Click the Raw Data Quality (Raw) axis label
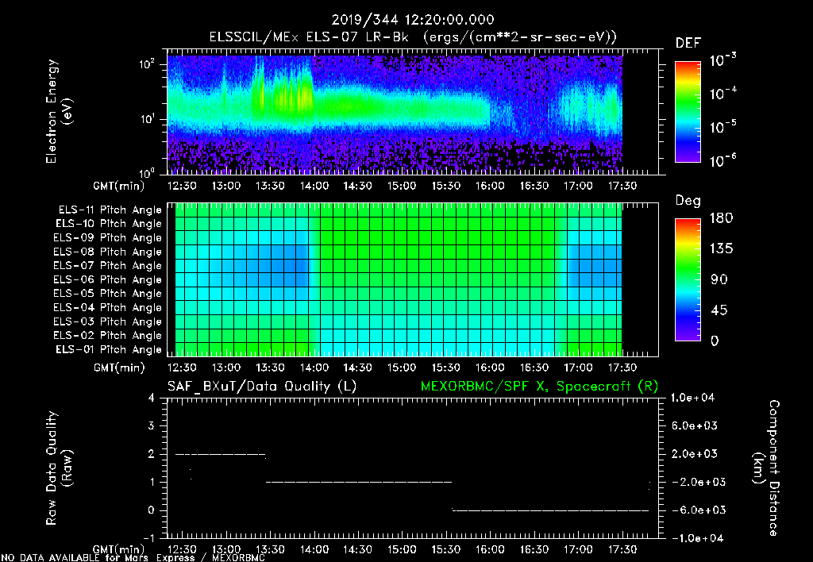Viewport: 813px width, 562px height. (59, 468)
